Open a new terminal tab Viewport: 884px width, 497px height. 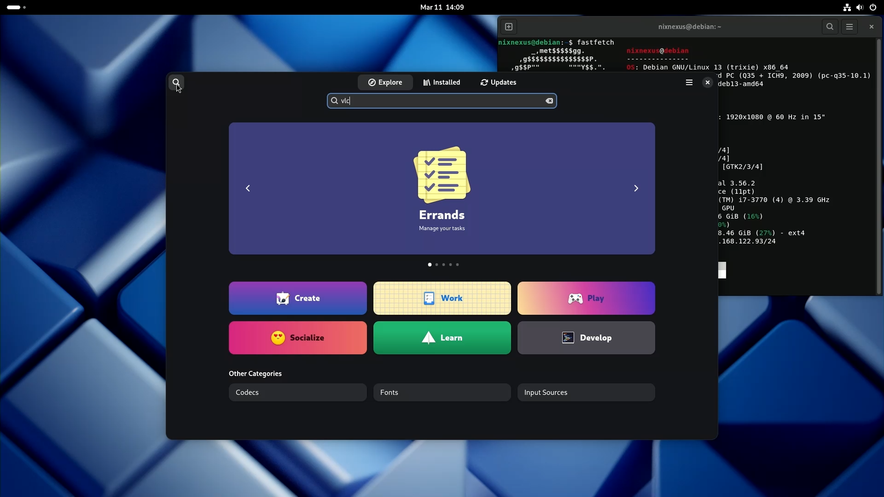point(508,26)
